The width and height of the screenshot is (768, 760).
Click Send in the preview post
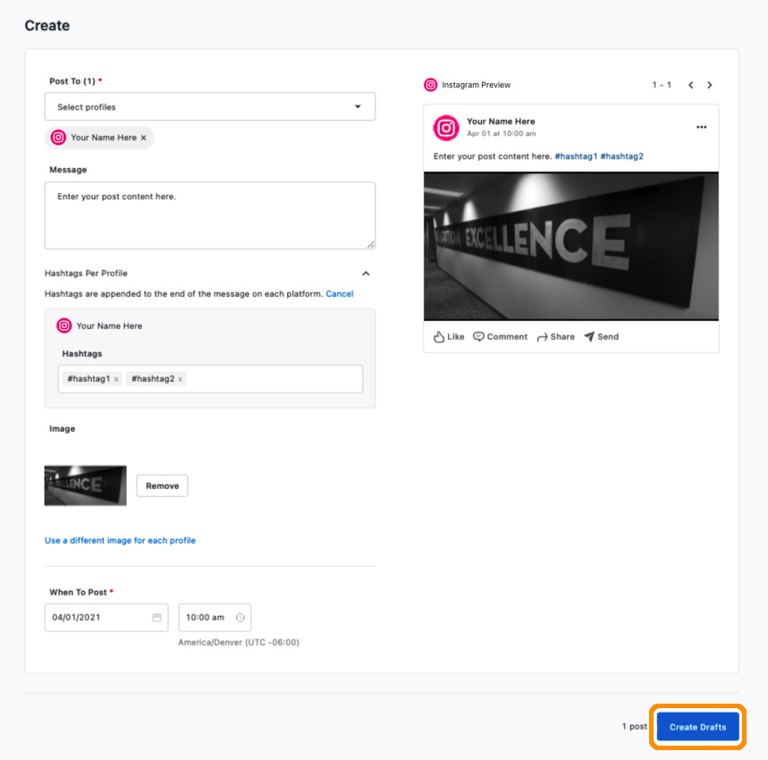602,337
